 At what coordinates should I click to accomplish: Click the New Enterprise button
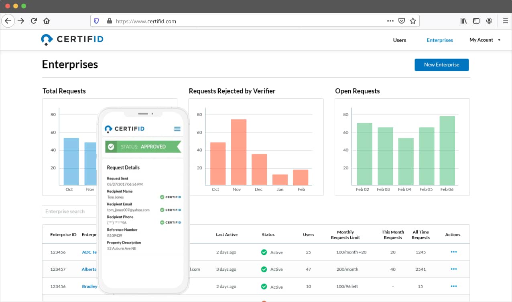coord(442,64)
